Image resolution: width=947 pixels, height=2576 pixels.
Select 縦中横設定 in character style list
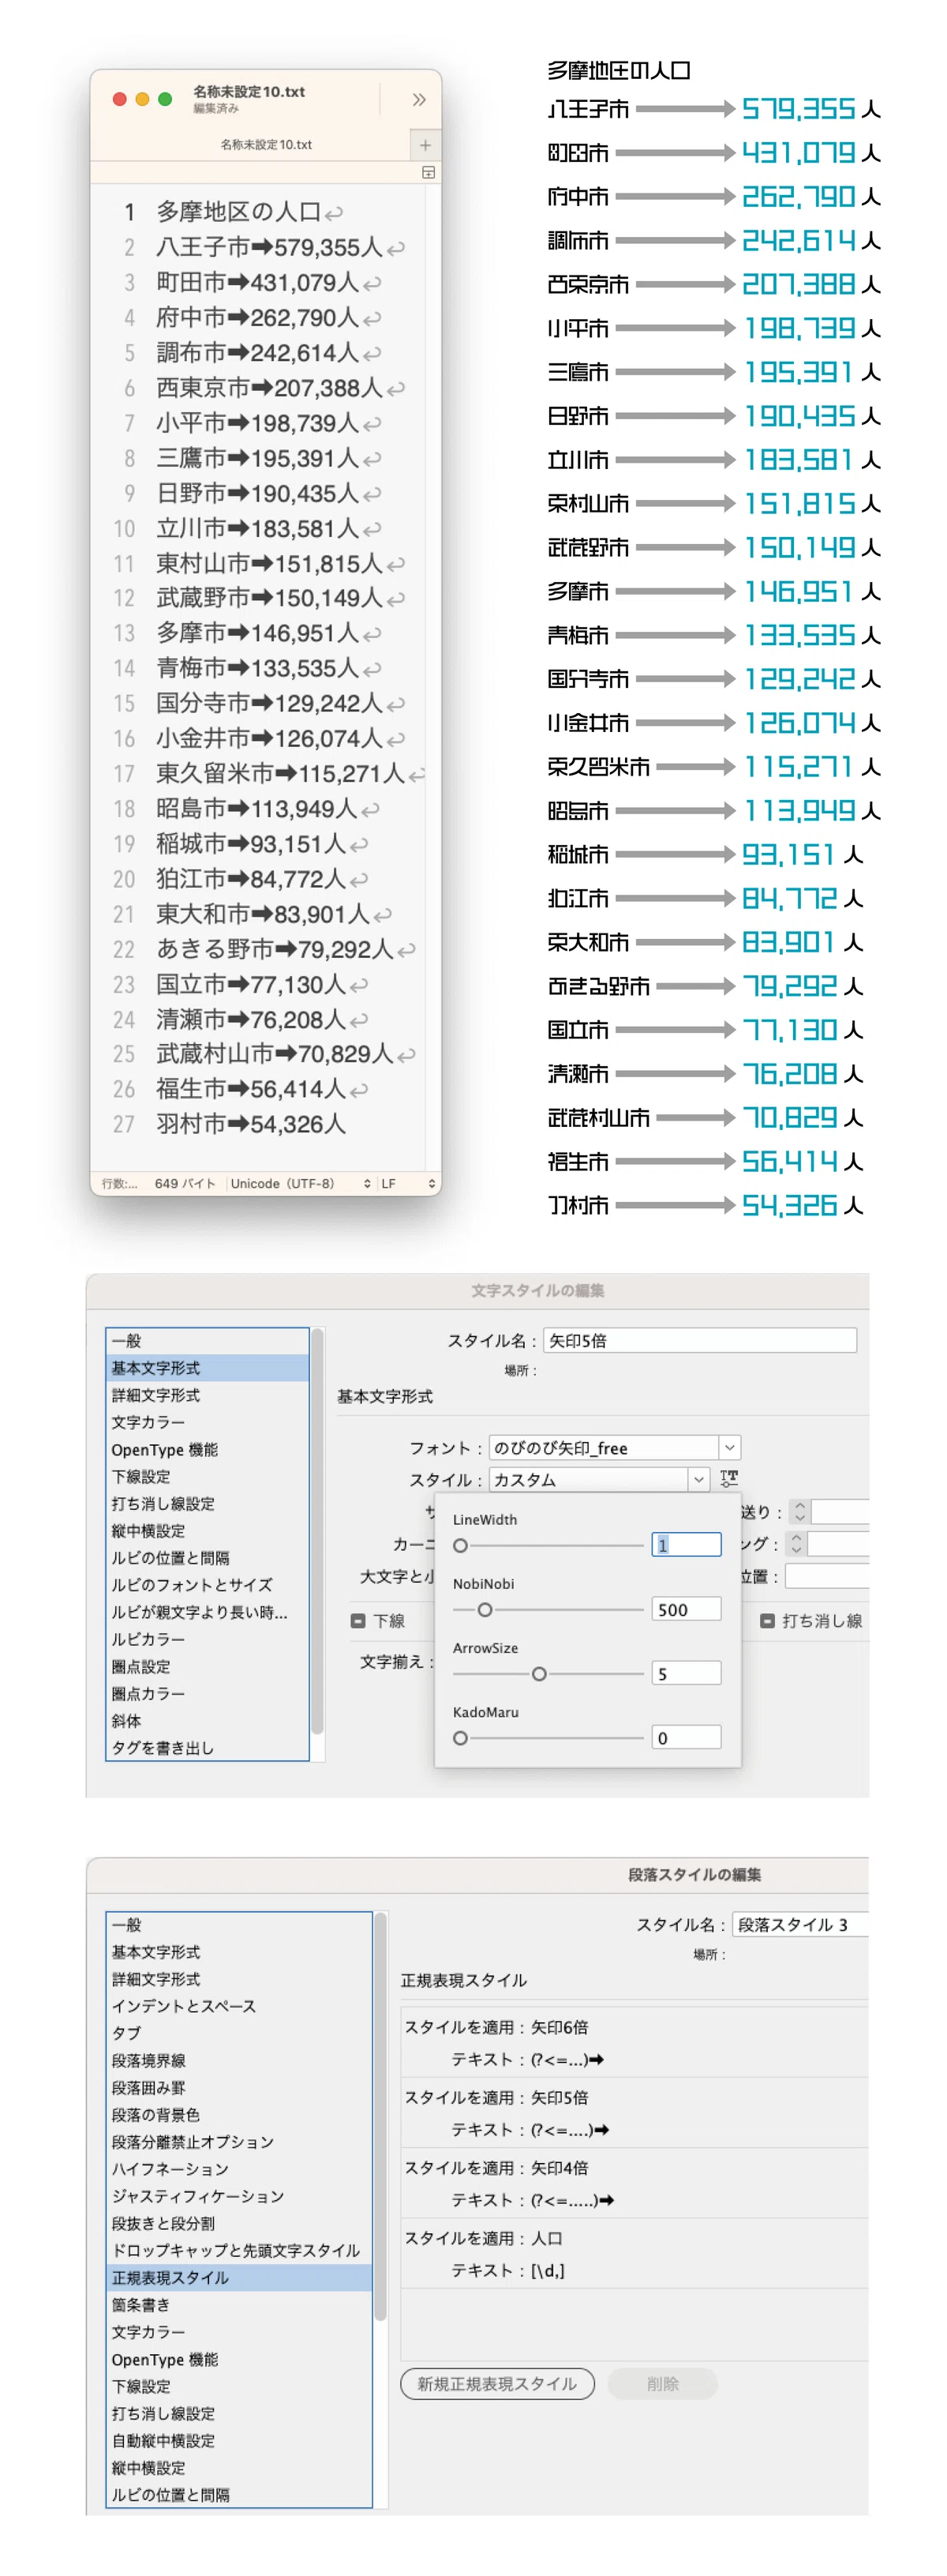coord(208,1530)
